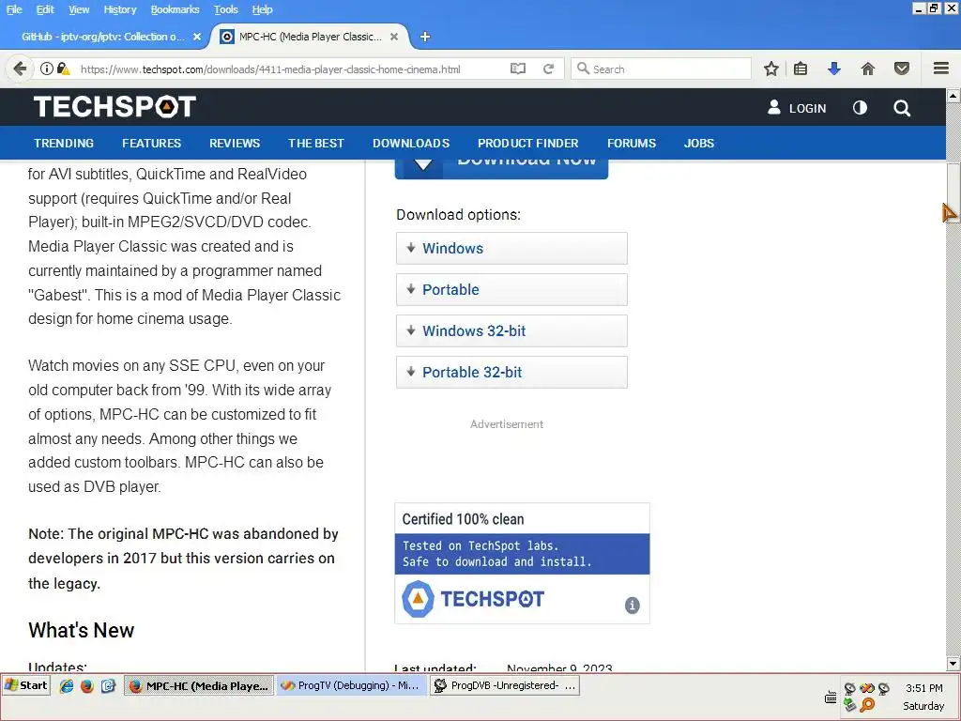961x721 pixels.
Task: Open DOWNLOADS in TechSpot navigation
Action: 411,143
